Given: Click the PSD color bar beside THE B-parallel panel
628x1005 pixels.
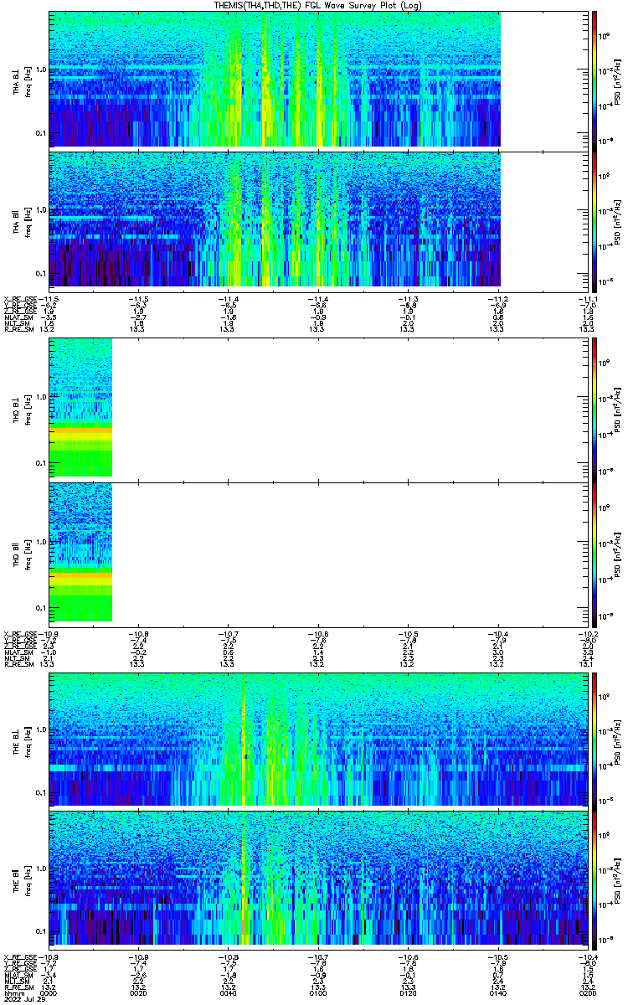Looking at the screenshot, I should coord(594,879).
